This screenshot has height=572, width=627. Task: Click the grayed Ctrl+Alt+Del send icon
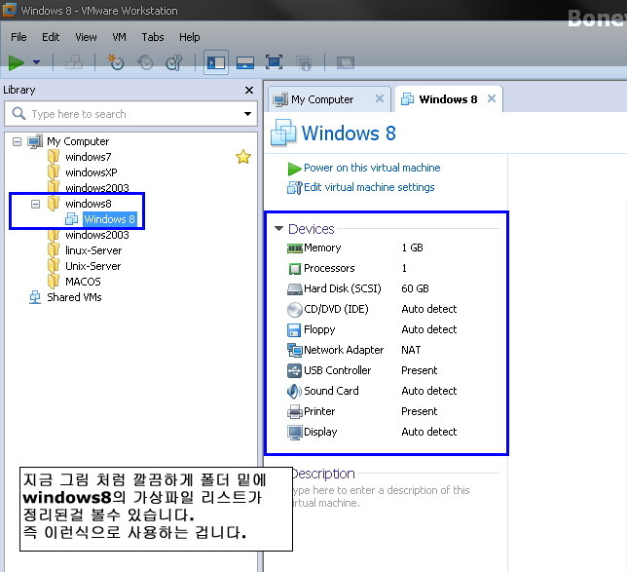point(74,62)
